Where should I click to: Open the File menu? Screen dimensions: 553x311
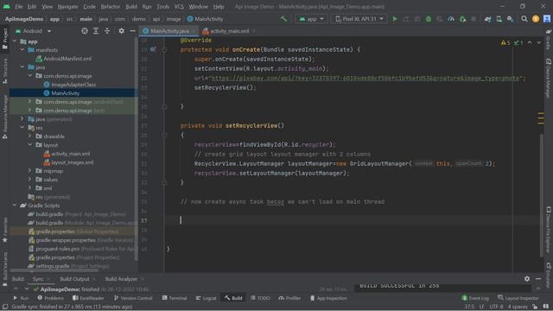coord(19,6)
